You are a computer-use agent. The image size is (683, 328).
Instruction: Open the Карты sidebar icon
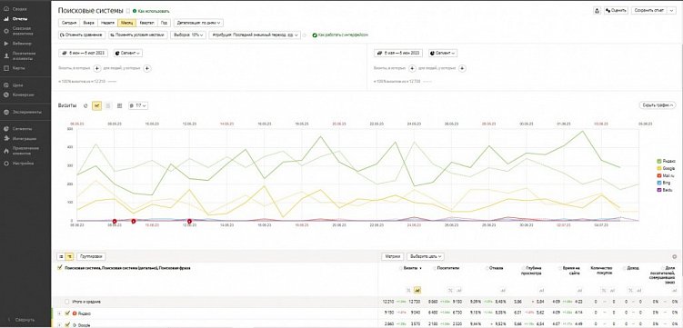(6, 68)
